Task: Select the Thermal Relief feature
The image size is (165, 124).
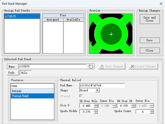Action: tap(32, 96)
